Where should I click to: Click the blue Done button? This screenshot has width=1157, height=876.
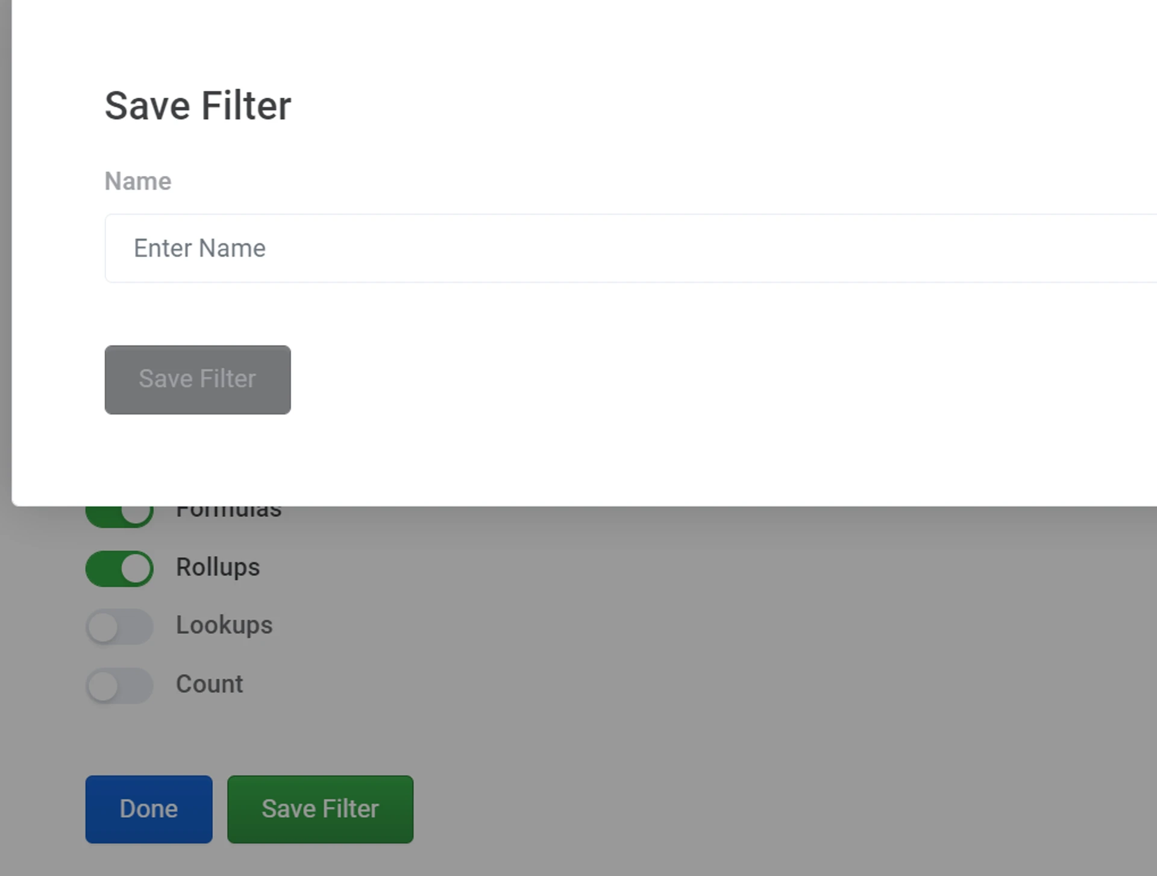coord(149,809)
